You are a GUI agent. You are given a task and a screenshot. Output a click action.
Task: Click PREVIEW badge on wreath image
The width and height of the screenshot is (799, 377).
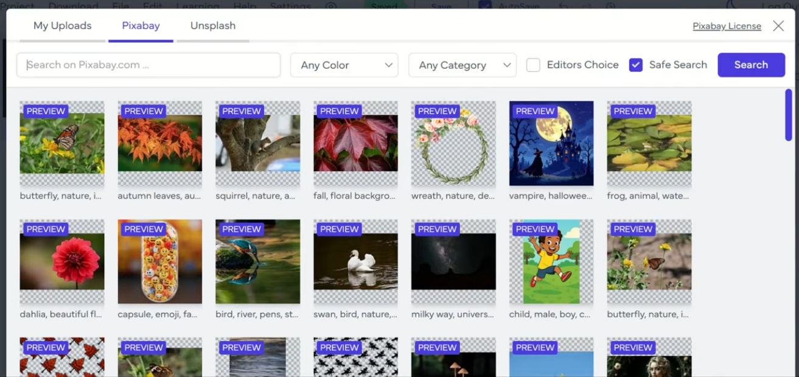[437, 111]
